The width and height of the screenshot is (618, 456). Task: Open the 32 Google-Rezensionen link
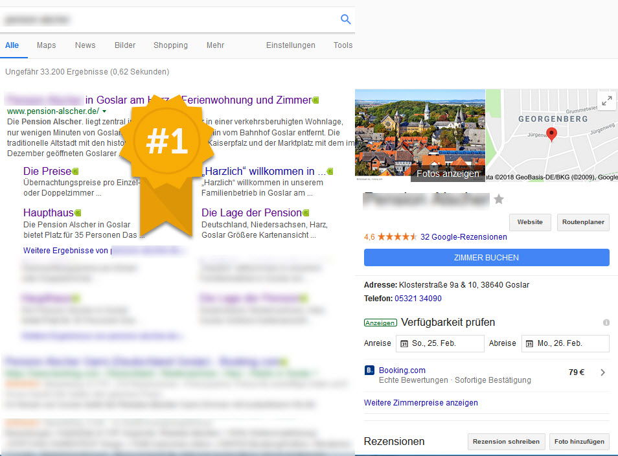point(464,237)
